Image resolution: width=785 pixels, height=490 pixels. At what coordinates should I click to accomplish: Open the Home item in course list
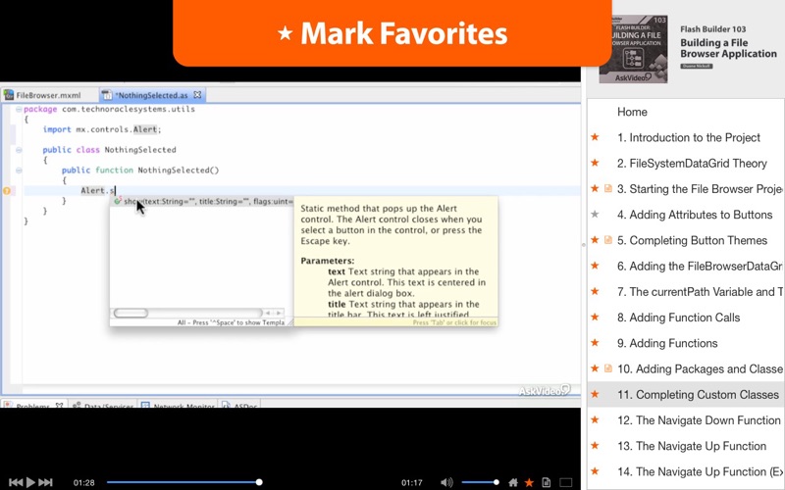pos(632,112)
